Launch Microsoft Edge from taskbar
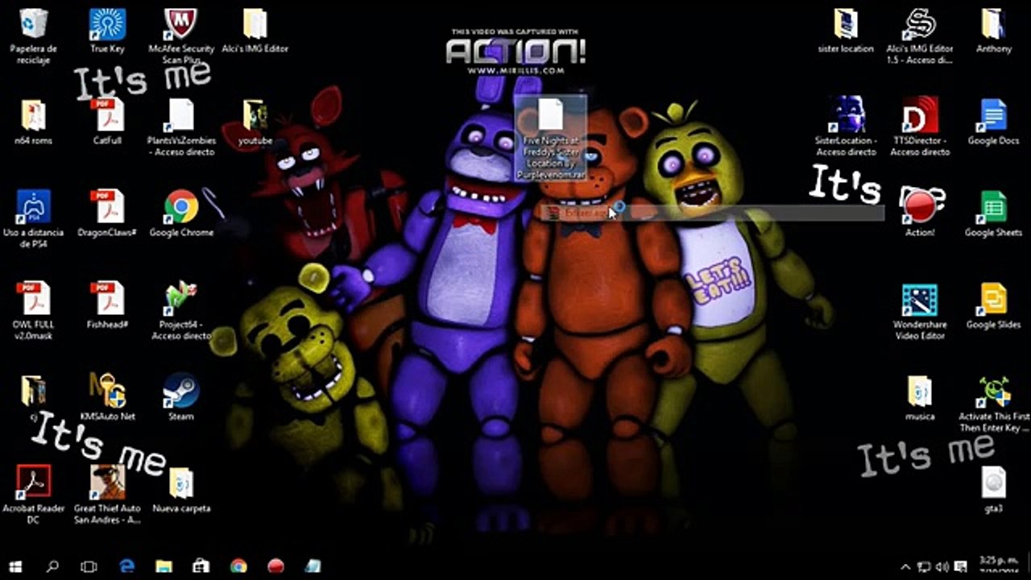The height and width of the screenshot is (580, 1031). tap(126, 566)
